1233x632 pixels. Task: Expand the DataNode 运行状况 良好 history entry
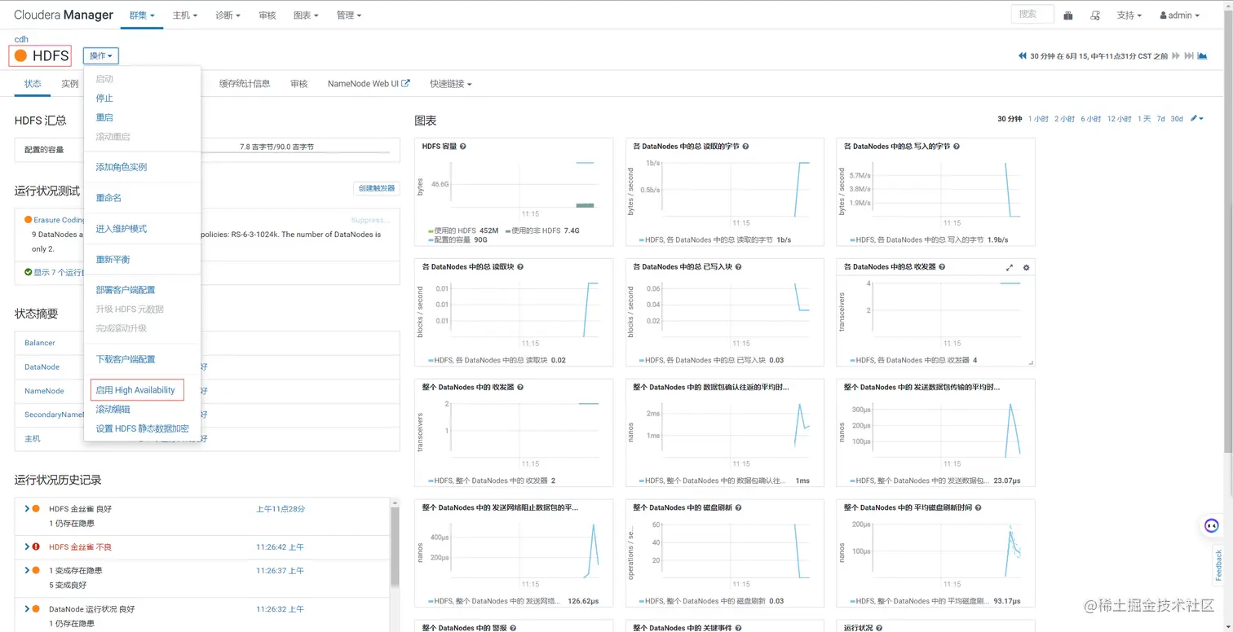point(27,609)
